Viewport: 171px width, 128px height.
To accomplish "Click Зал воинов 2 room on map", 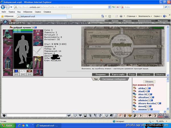I will click(144, 57).
